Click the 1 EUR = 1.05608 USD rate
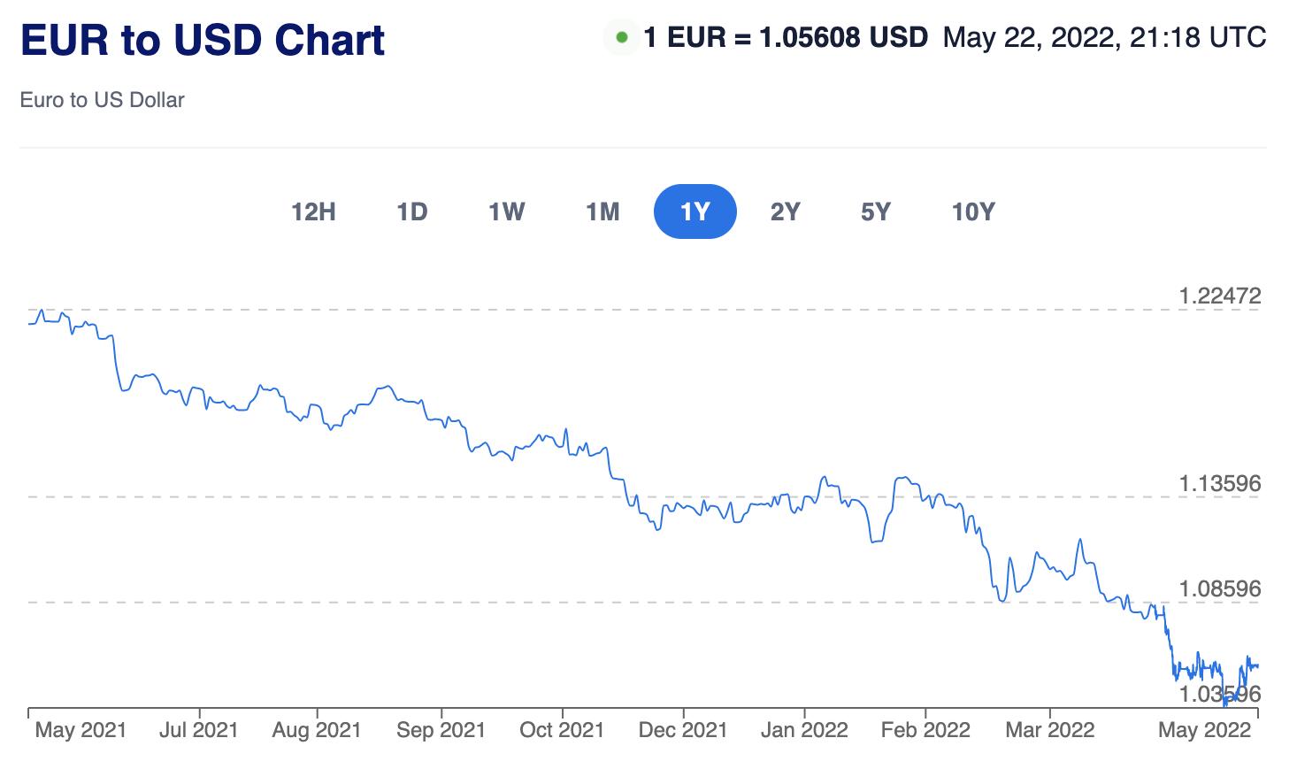Viewport: 1297px width, 761px height. click(x=786, y=38)
